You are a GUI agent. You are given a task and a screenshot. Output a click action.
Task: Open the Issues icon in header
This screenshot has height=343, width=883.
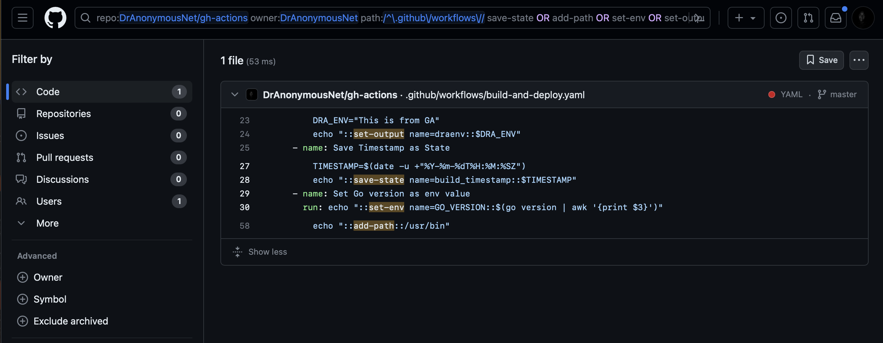[781, 18]
